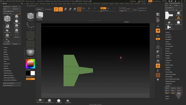Open the Transform menu

click(137, 3)
